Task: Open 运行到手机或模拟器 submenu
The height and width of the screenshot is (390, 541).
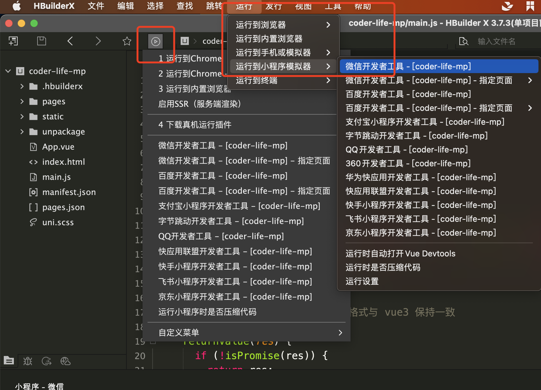Action: pos(283,53)
